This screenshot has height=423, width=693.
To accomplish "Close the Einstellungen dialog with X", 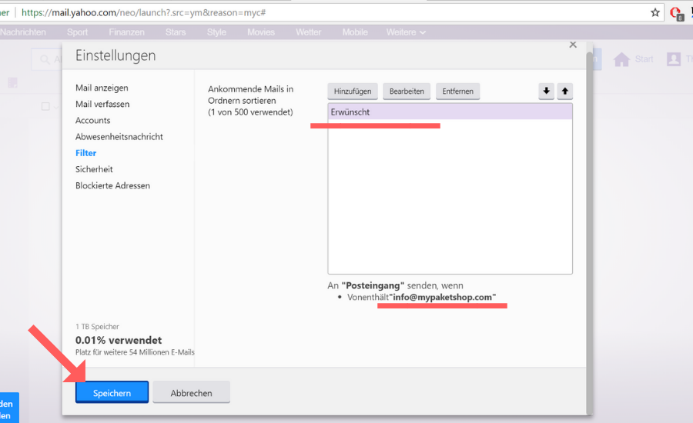I will (572, 45).
